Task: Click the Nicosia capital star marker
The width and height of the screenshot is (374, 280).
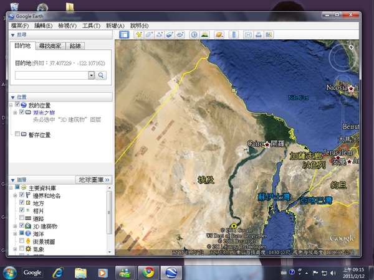Action: click(351, 88)
